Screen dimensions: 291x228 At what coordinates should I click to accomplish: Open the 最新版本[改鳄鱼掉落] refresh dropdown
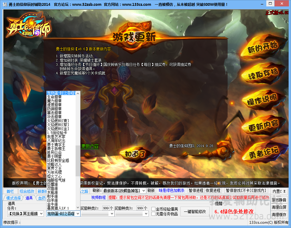click(124, 191)
